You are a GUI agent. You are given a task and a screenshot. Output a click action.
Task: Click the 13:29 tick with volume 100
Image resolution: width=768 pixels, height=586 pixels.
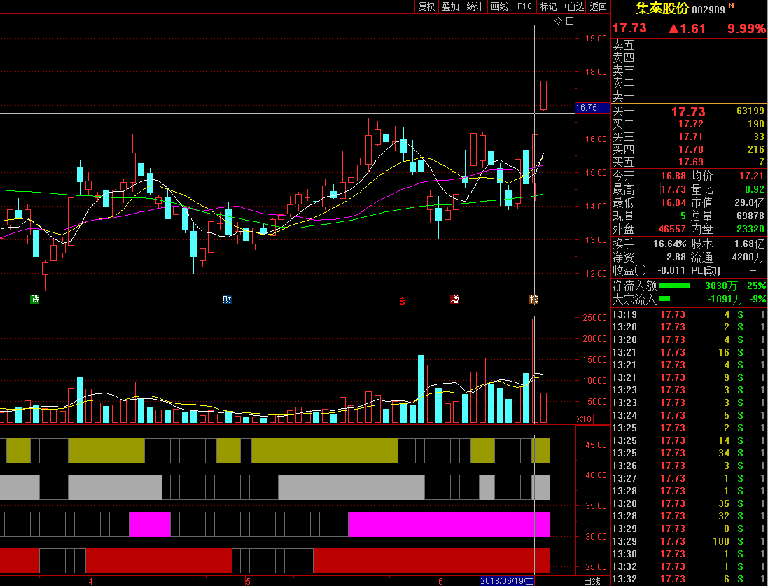tap(689, 541)
